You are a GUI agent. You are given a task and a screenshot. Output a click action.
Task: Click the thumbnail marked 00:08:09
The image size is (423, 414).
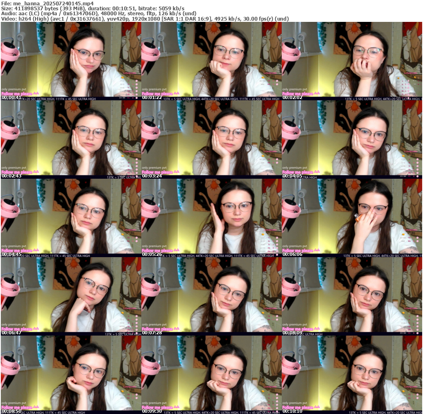pyautogui.click(x=352, y=296)
